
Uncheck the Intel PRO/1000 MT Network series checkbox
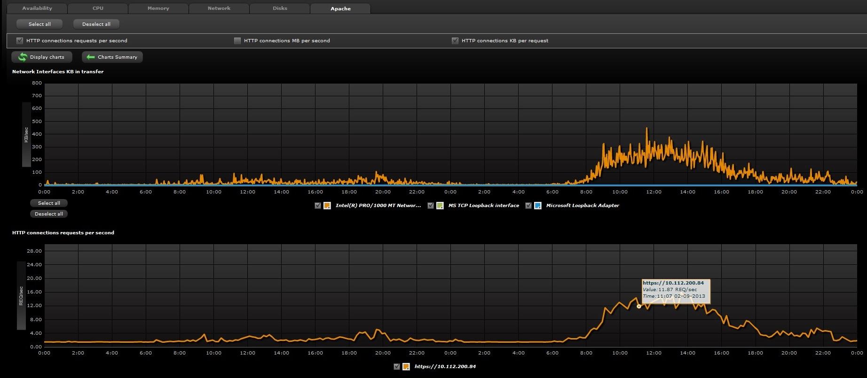point(318,205)
